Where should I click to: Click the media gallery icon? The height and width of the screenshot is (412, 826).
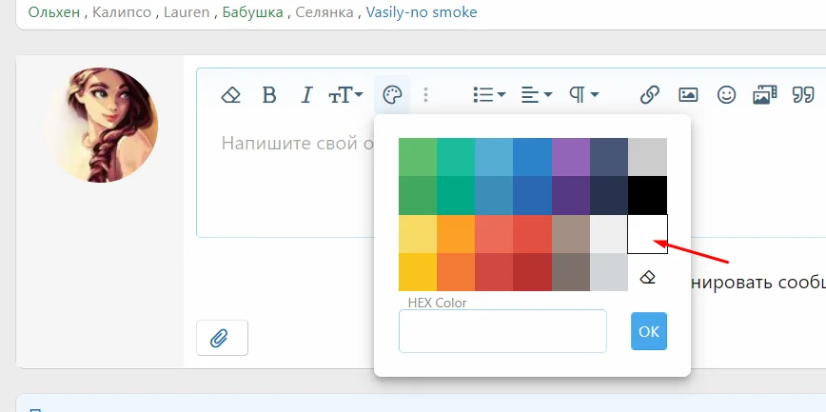tap(765, 95)
